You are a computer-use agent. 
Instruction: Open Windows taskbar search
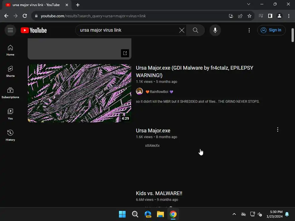tap(135, 214)
